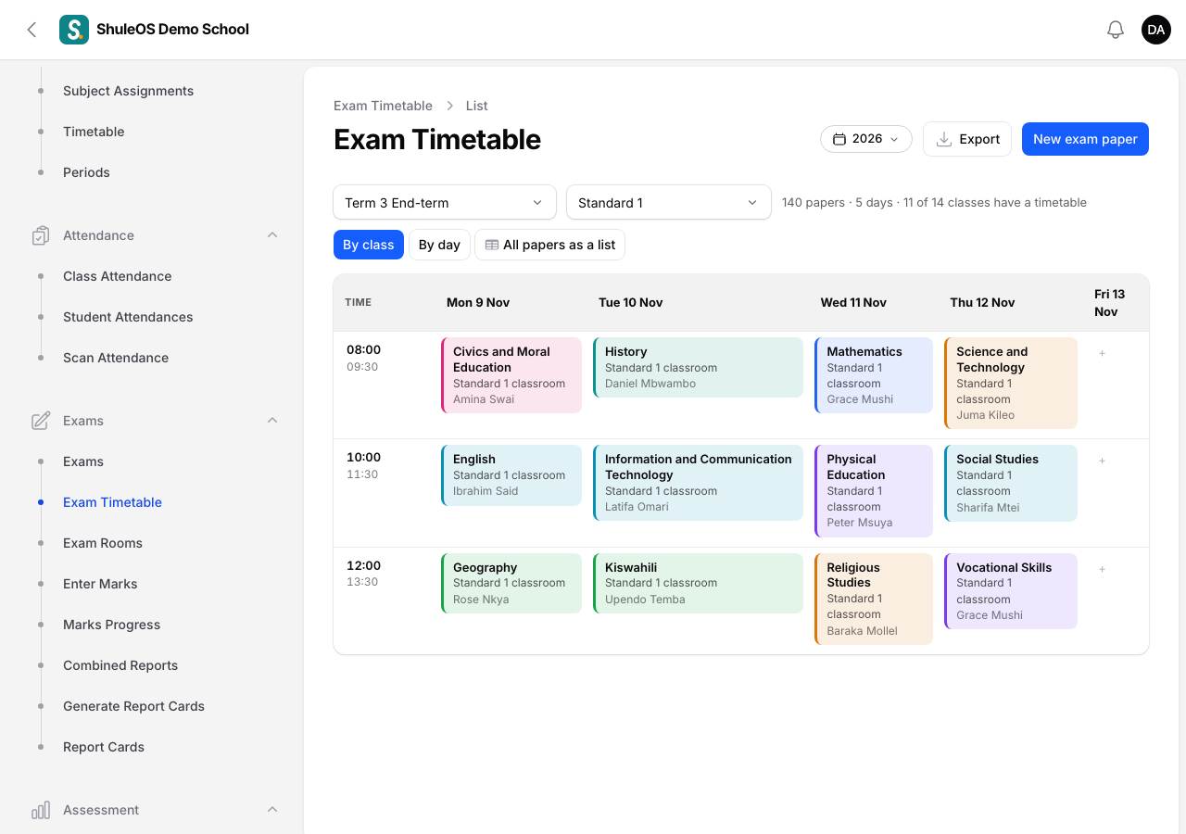This screenshot has width=1186, height=834.
Task: Click the Attendance clipboard icon
Action: (41, 235)
